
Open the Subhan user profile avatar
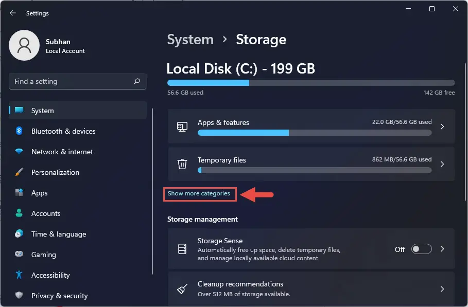pos(24,45)
